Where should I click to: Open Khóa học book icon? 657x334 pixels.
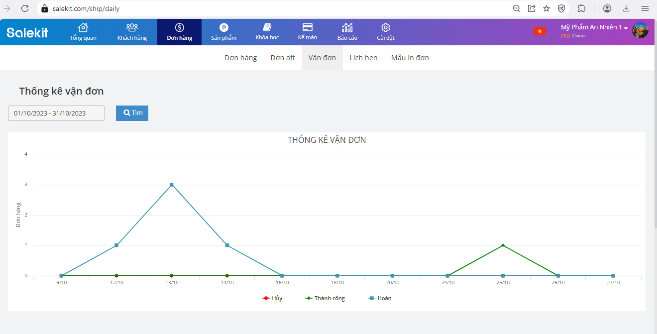[267, 28]
